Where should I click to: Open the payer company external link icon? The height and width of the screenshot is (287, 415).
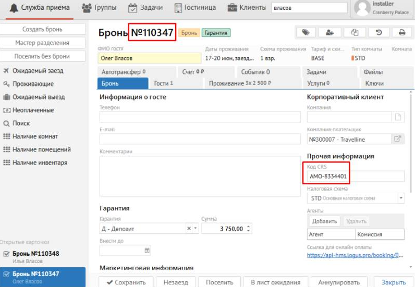398,139
